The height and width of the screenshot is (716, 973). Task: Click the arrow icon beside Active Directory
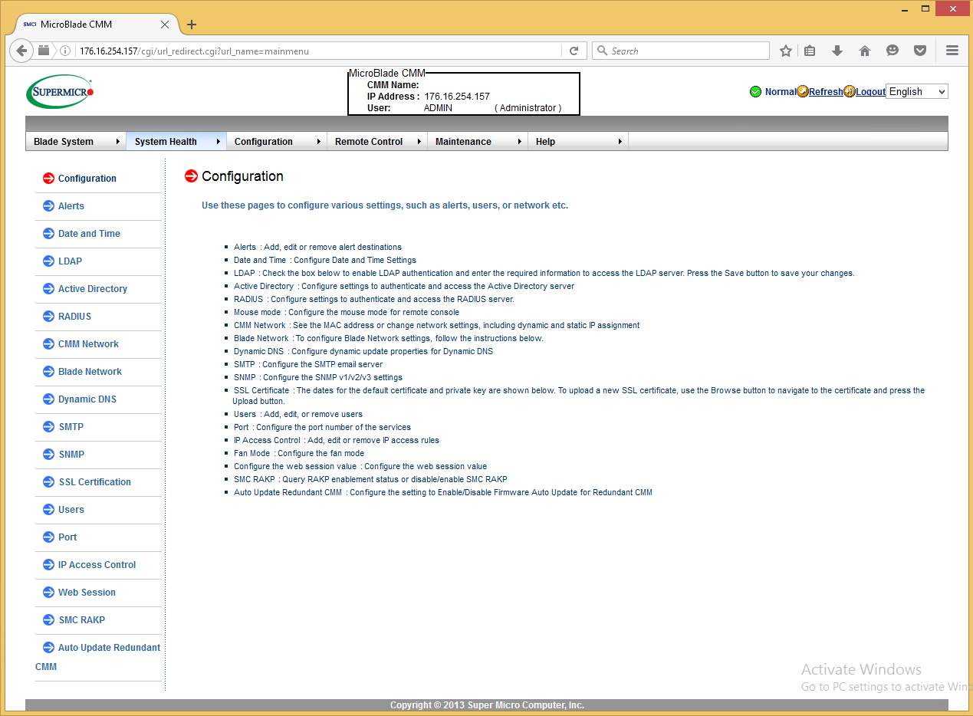click(x=49, y=288)
